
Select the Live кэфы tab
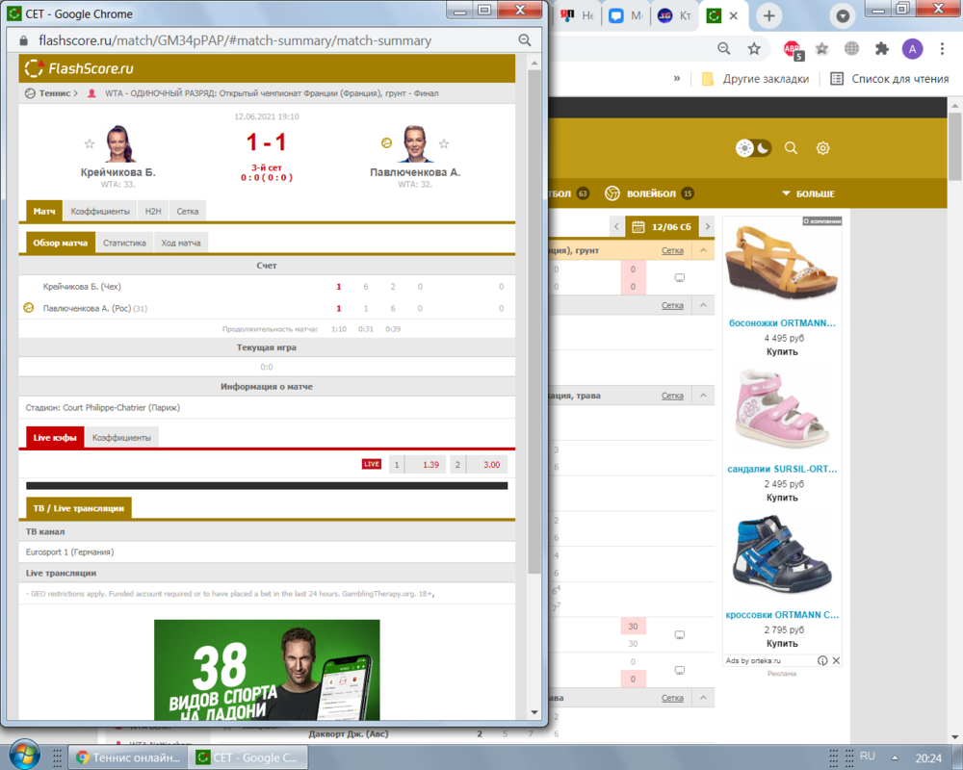(x=55, y=437)
